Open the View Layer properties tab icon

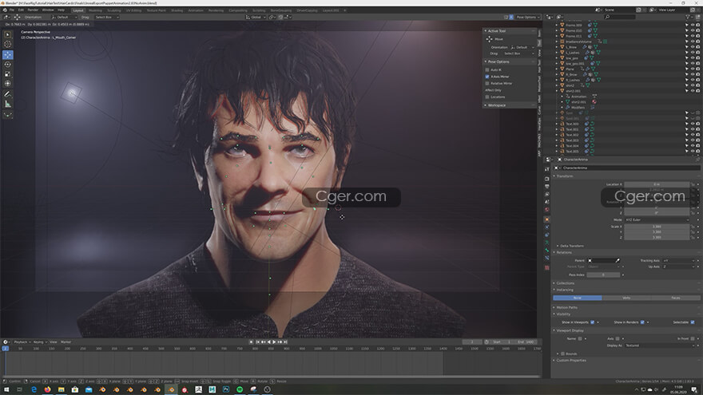[x=547, y=195]
